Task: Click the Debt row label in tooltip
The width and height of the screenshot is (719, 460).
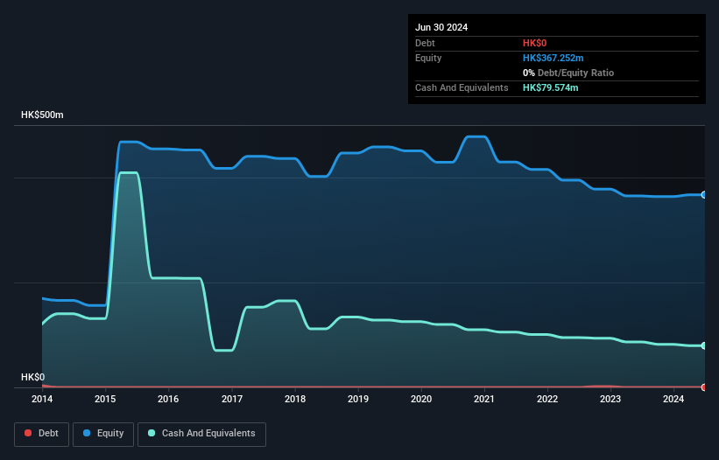Action: pyautogui.click(x=425, y=43)
